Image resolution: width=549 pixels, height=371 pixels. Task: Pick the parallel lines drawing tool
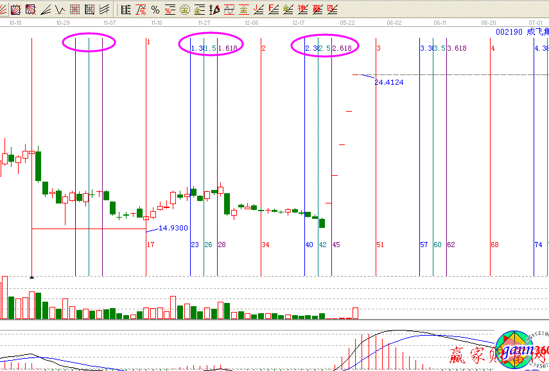103,9
